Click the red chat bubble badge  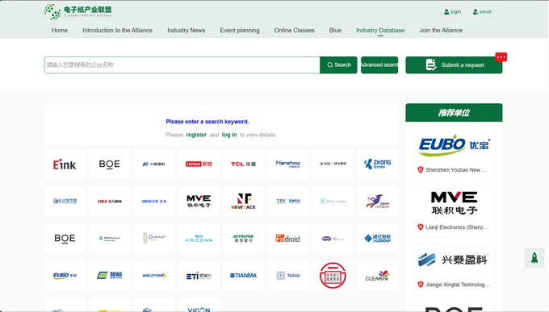tap(501, 57)
